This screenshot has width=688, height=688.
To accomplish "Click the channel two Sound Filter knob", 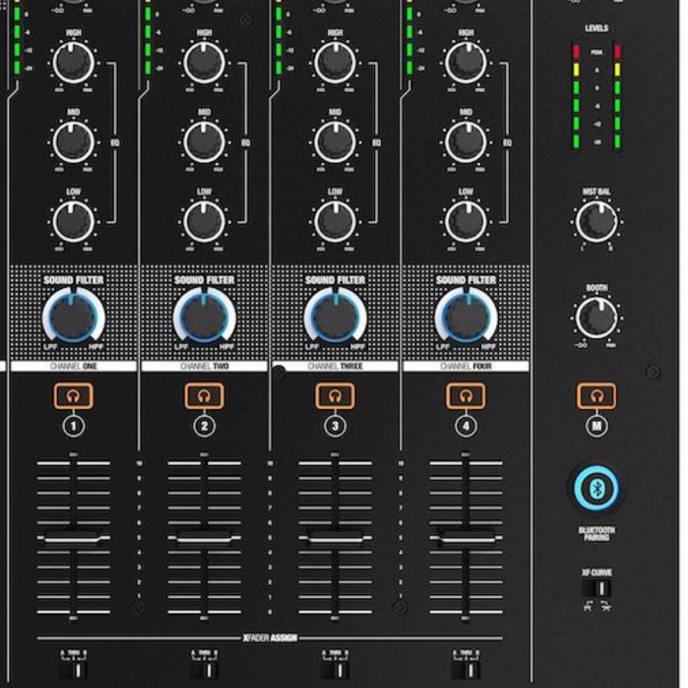I will (x=204, y=317).
